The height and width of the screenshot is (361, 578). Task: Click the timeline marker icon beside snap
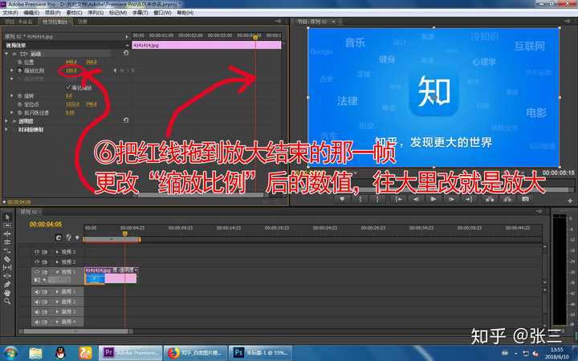point(68,238)
